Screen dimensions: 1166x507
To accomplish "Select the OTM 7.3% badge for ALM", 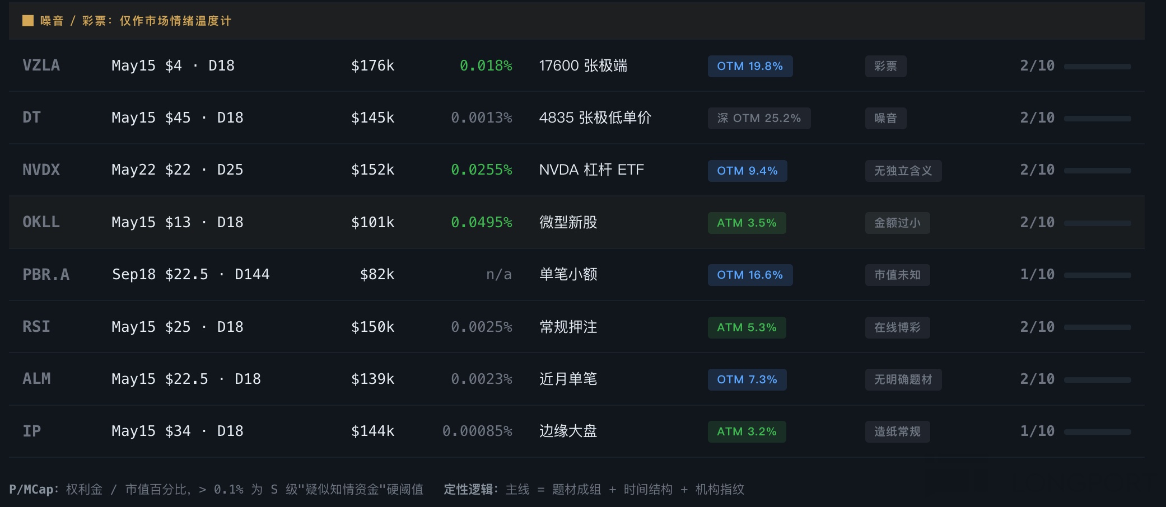I will click(747, 379).
